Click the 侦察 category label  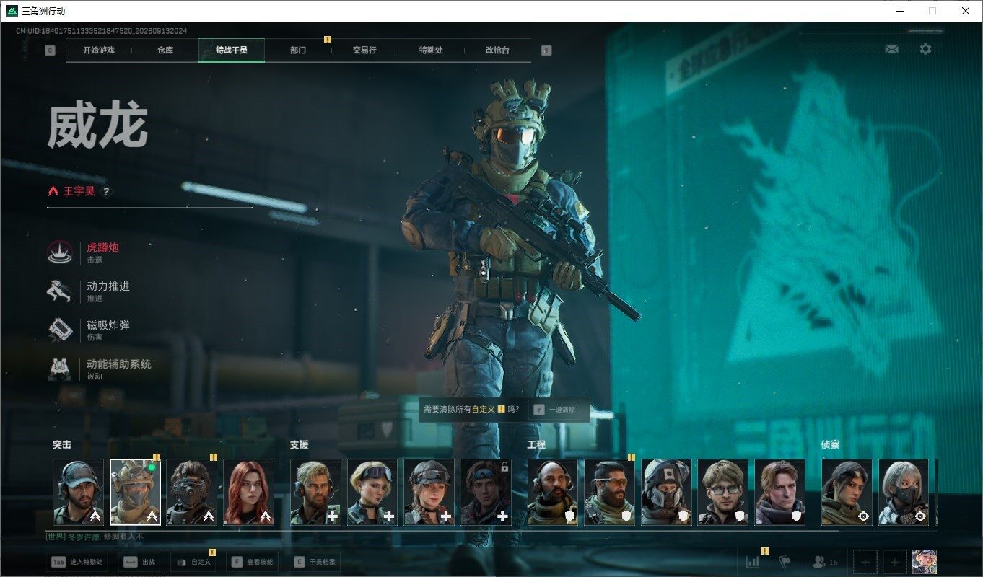[831, 445]
